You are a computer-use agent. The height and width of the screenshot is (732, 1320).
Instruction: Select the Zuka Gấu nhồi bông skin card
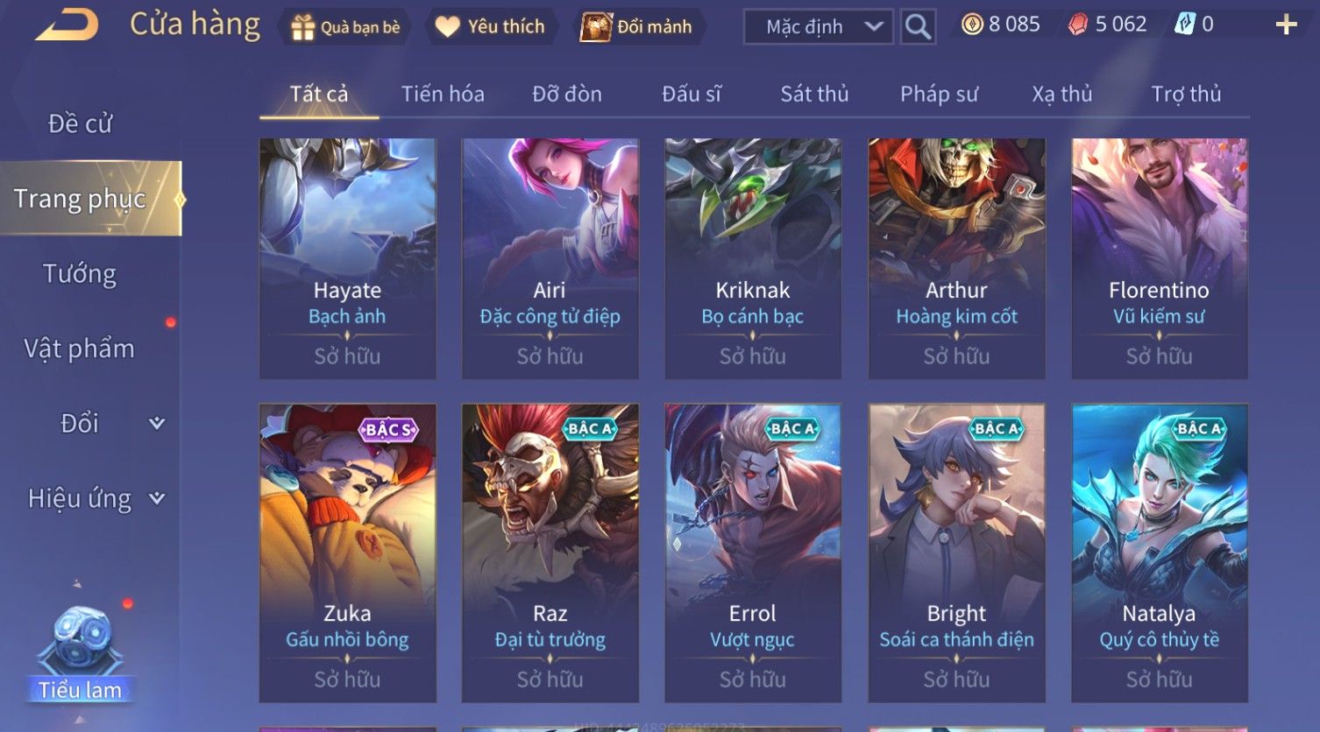coord(347,553)
